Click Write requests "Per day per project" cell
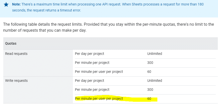This screenshot has width=218, height=106. pos(89,81)
